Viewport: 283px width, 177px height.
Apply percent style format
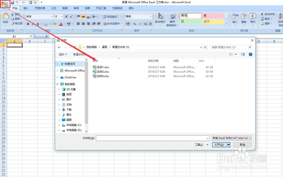coord(135,24)
